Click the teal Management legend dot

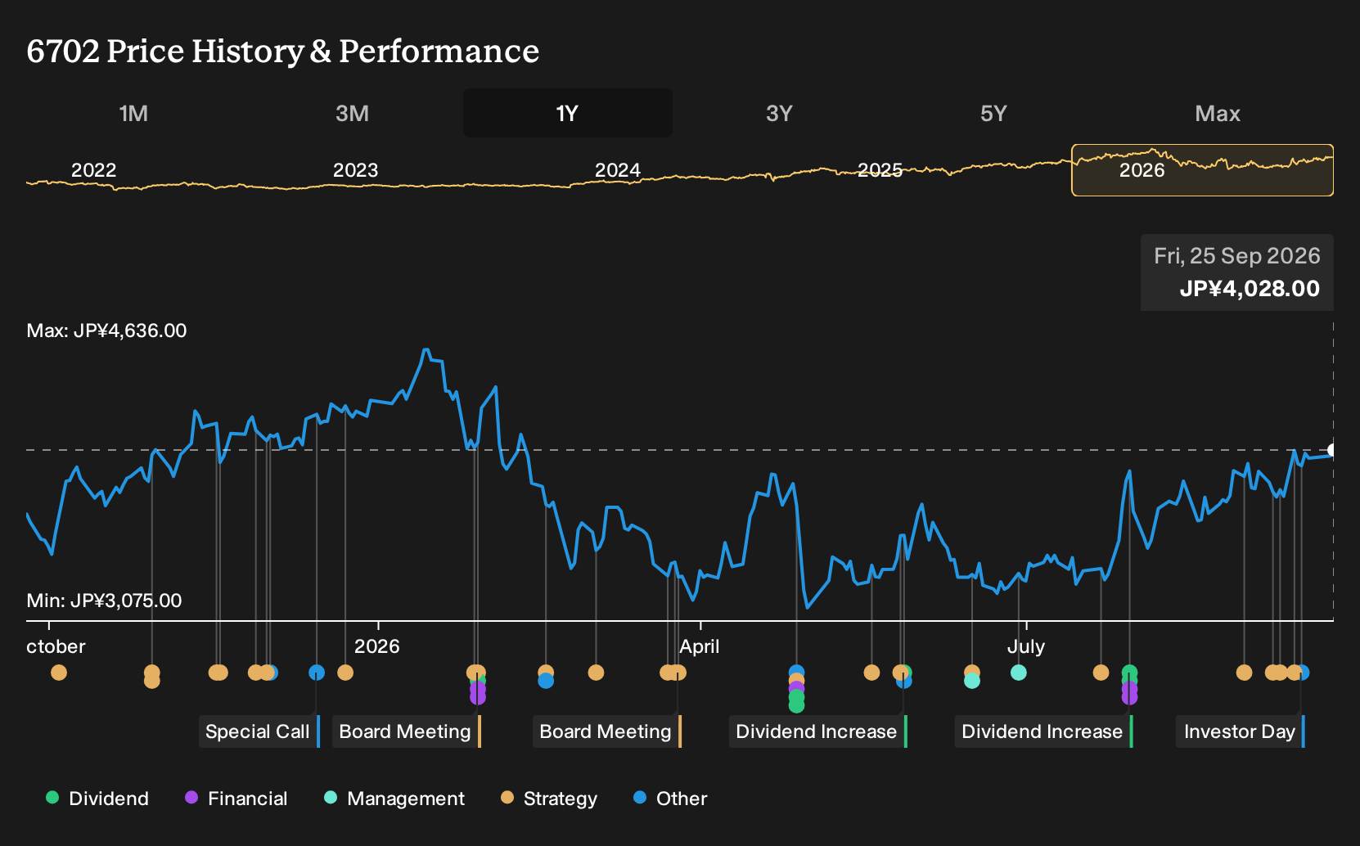pyautogui.click(x=331, y=798)
